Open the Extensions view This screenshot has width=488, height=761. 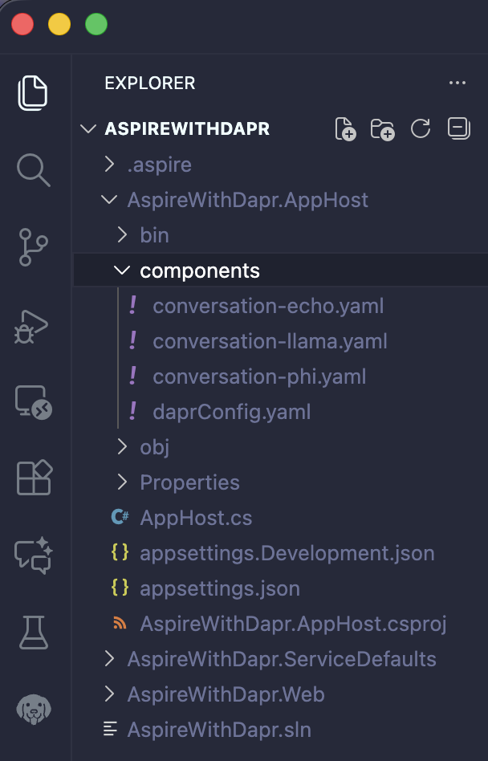(x=33, y=478)
